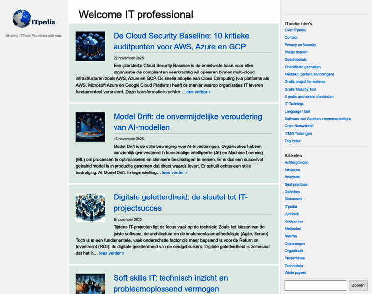Open 'Onze Nieuwsbrief' link
The width and height of the screenshot is (372, 294).
(x=299, y=126)
